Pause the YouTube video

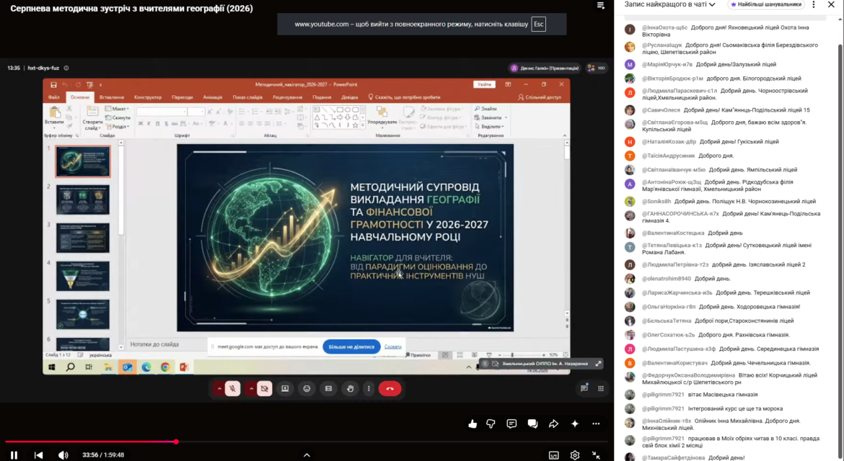(14, 455)
